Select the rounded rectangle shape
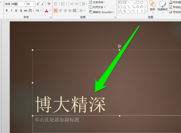The height and width of the screenshot is (133, 181). tap(120, 7)
